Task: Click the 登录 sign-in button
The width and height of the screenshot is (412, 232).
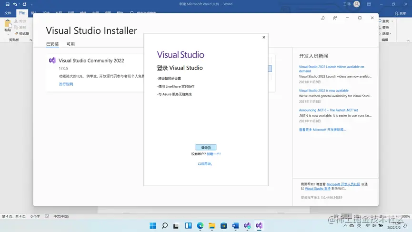Action: (206, 147)
